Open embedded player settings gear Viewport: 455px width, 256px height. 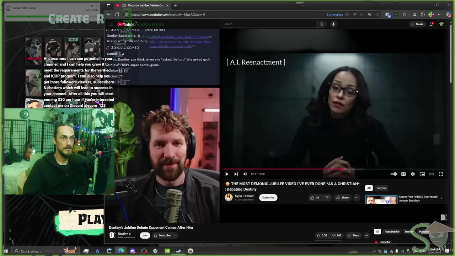tap(413, 174)
